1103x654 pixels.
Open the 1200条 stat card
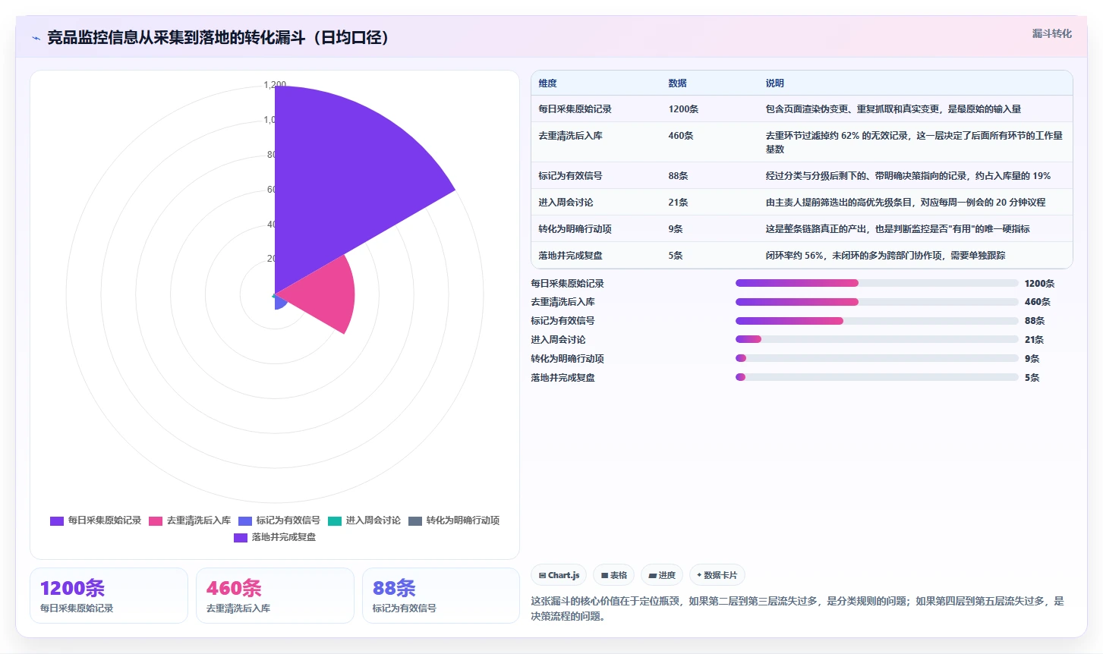(x=109, y=596)
